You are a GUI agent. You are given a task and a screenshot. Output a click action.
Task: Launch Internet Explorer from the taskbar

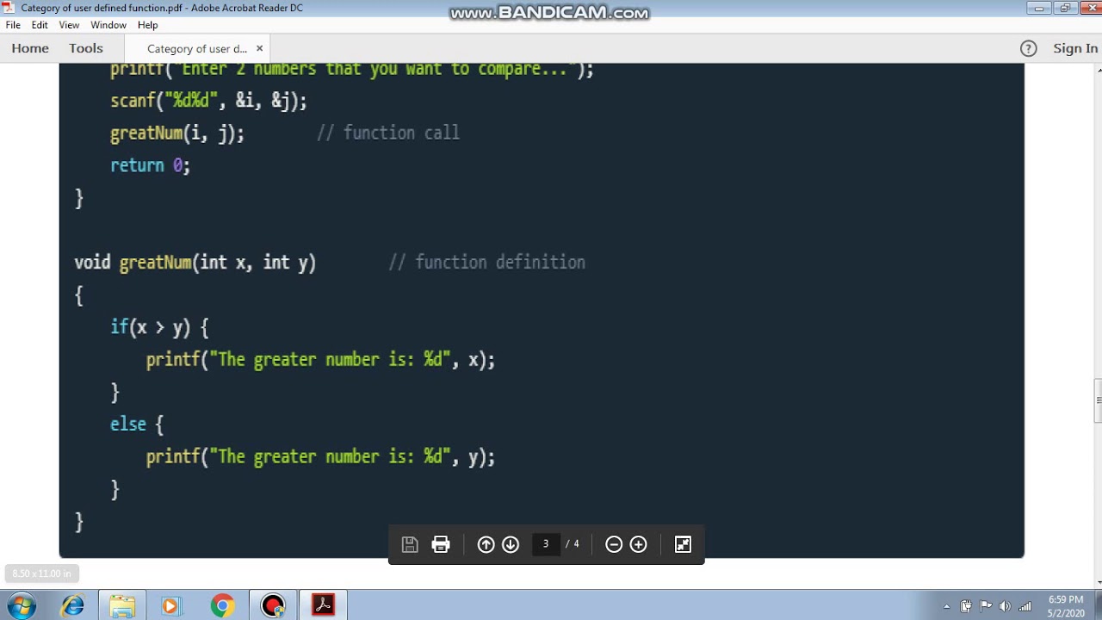(72, 606)
